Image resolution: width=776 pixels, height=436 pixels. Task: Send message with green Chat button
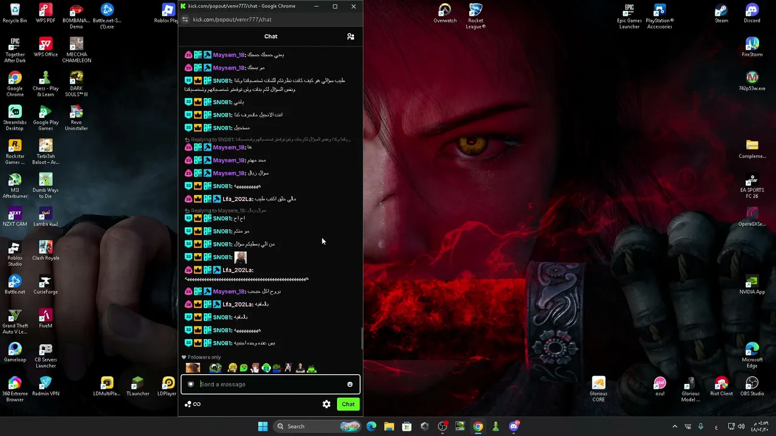click(348, 404)
